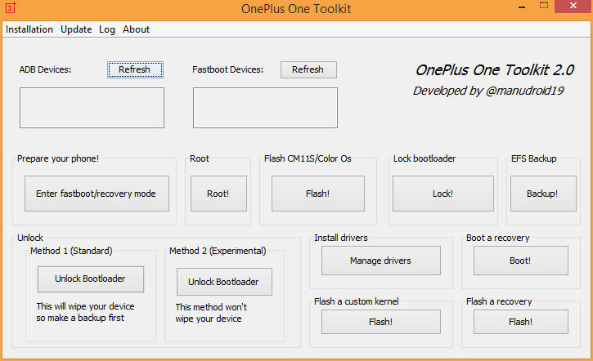The height and width of the screenshot is (361, 593).
Task: Click Boot! under Boot a recovery
Action: (x=521, y=261)
